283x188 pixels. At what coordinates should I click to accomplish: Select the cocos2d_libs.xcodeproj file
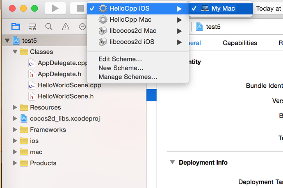(x=65, y=118)
